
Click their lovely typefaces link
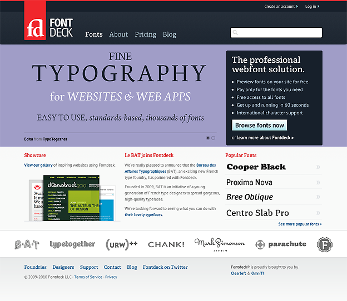pos(143,214)
